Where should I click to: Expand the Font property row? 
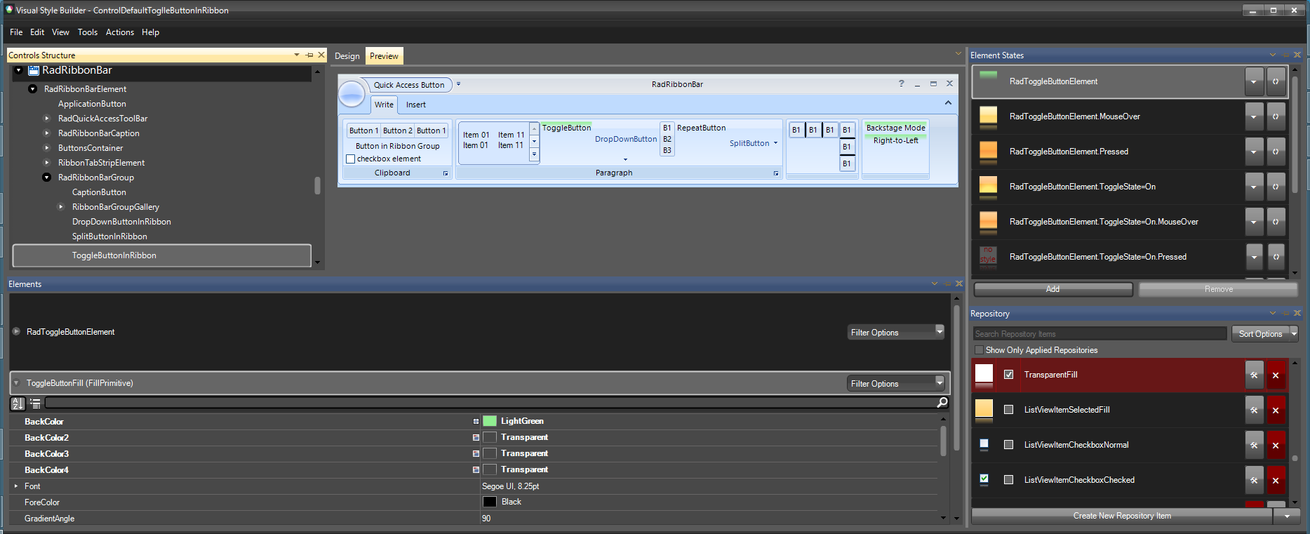coord(15,486)
